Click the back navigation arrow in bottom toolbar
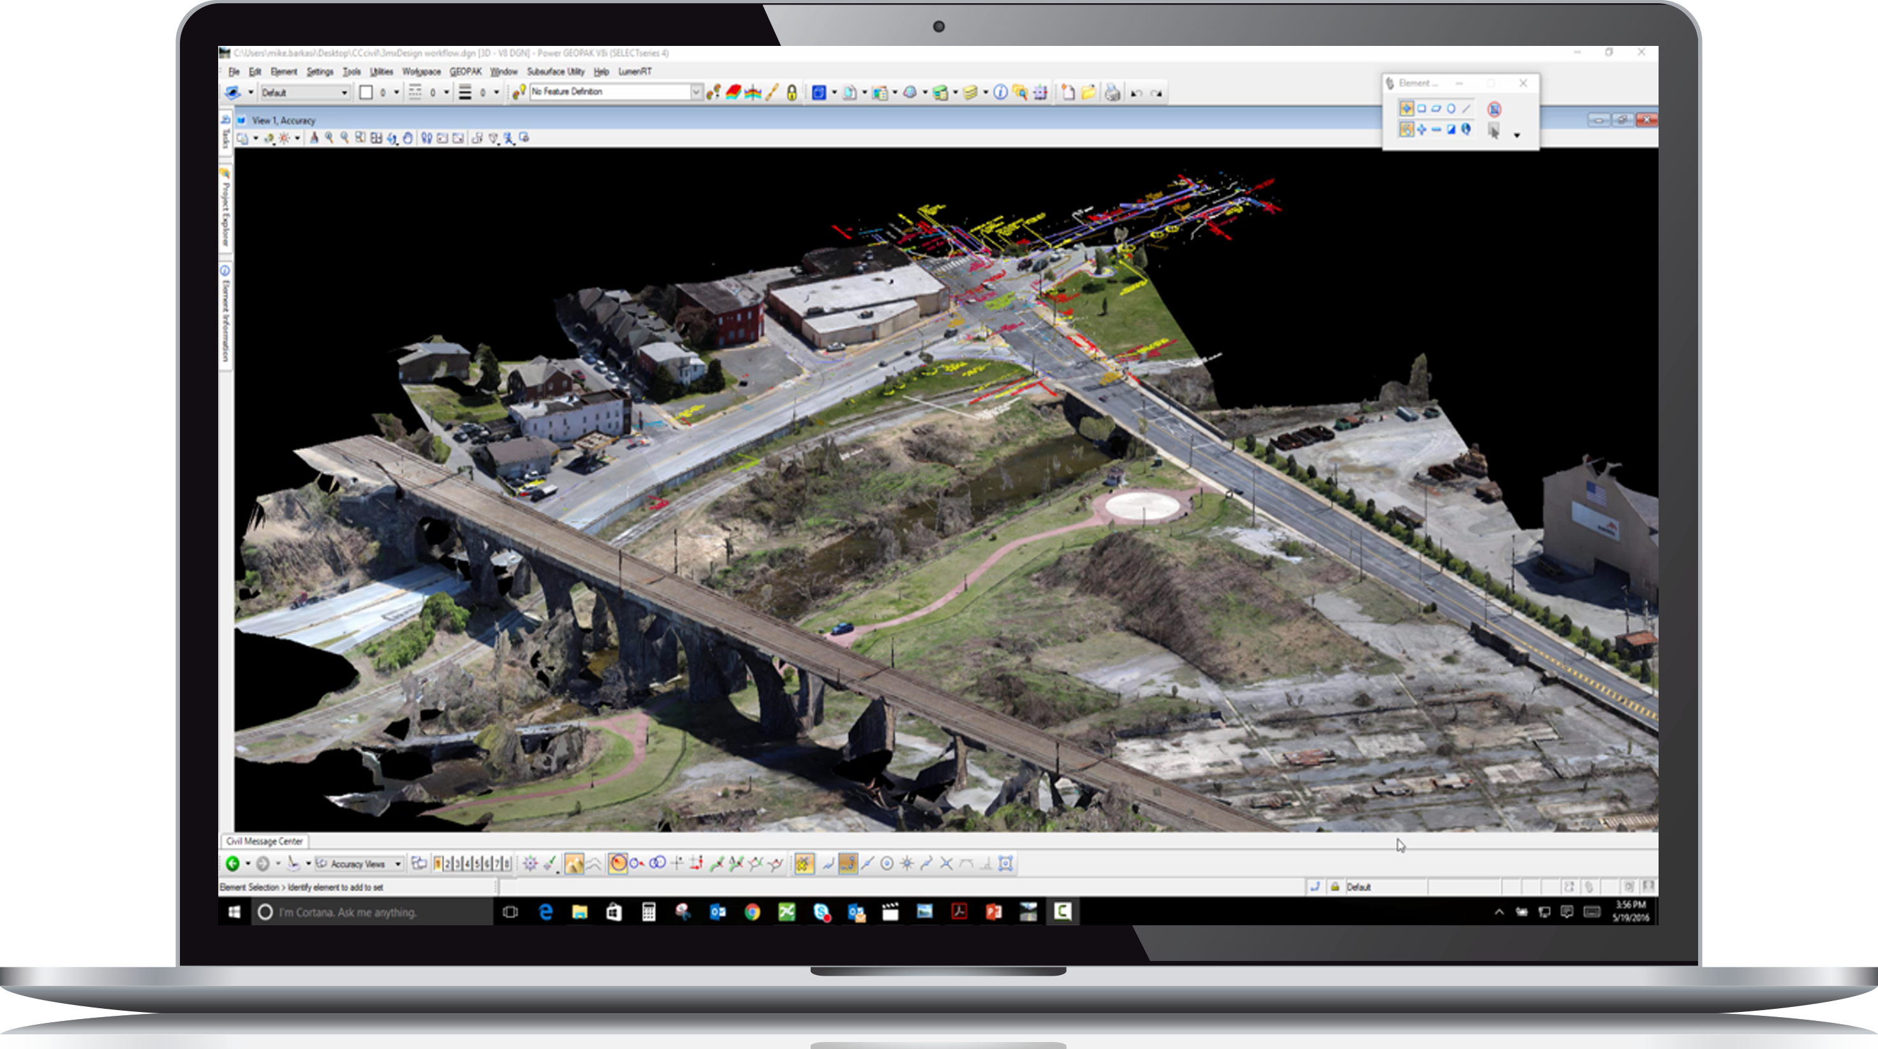The image size is (1878, 1049). [233, 864]
